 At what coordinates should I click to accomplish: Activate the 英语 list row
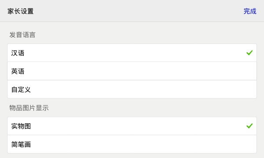(132, 71)
